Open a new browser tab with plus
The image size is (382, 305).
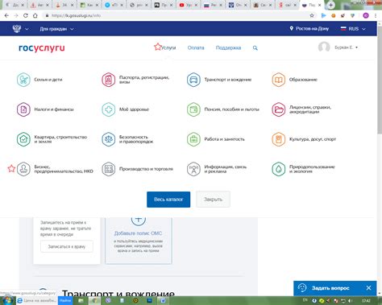331,5
